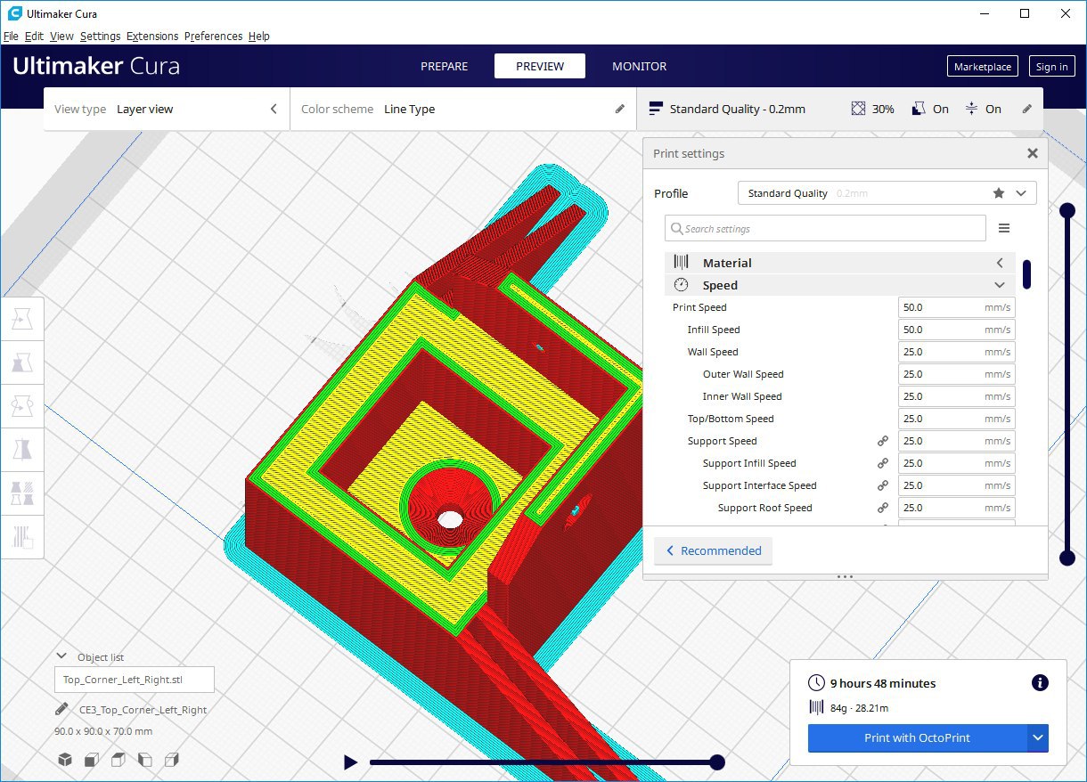
Task: Click the Wall Speed value field
Action: point(957,352)
